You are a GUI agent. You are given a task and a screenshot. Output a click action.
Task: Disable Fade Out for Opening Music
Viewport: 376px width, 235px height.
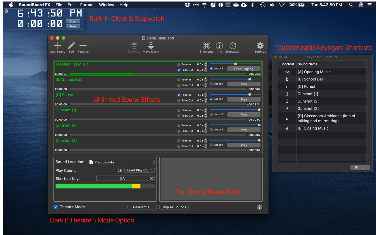pyautogui.click(x=179, y=70)
